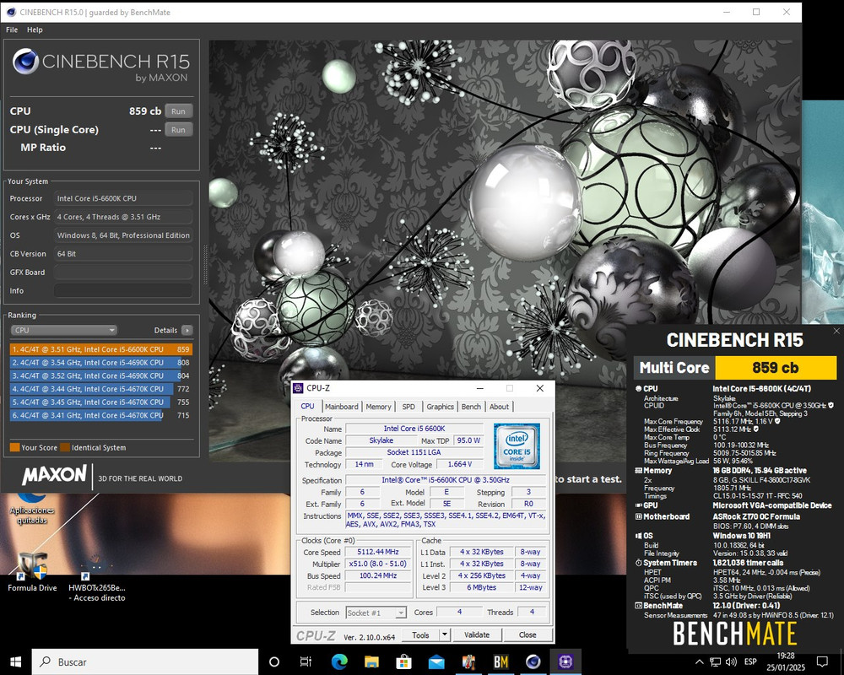844x675 pixels.
Task: Select the i5-4670K 755 ranking row
Action: pos(100,402)
